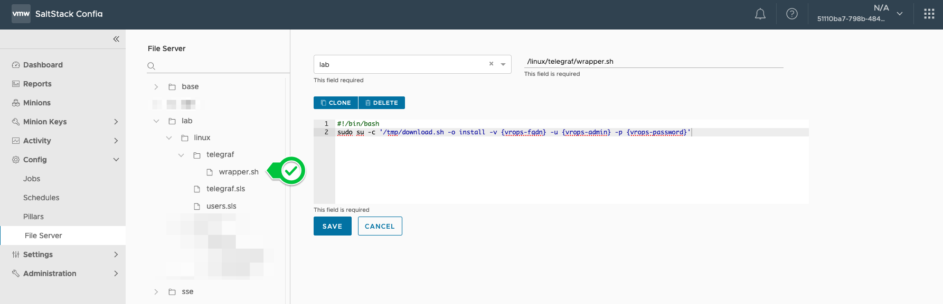Open users.sls in the file tree

point(221,207)
